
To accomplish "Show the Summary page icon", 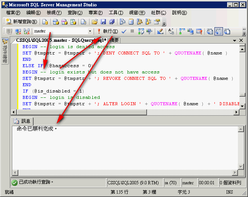I will point(131,22).
